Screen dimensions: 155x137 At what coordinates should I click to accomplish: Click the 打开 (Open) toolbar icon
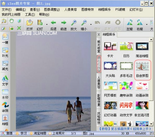(30, 25)
